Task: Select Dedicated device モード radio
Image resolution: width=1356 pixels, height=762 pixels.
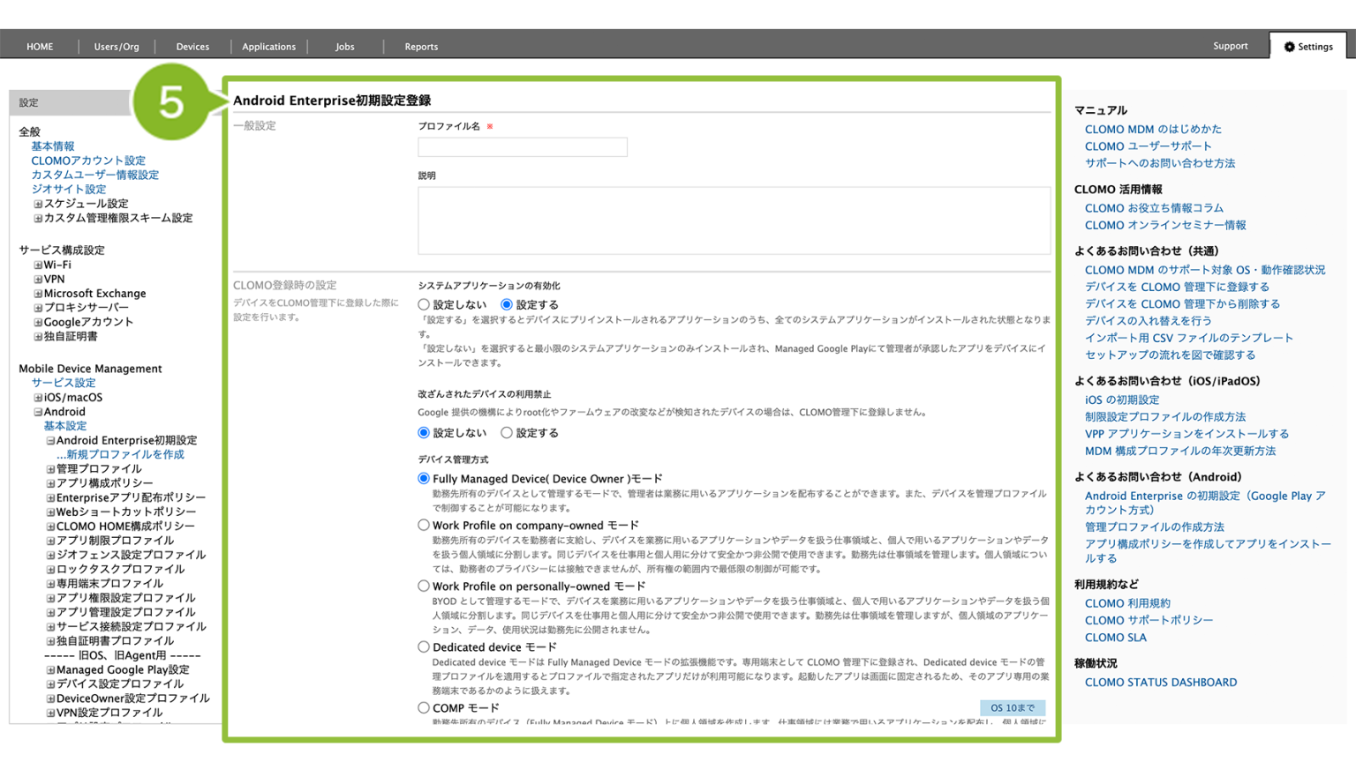Action: click(424, 647)
